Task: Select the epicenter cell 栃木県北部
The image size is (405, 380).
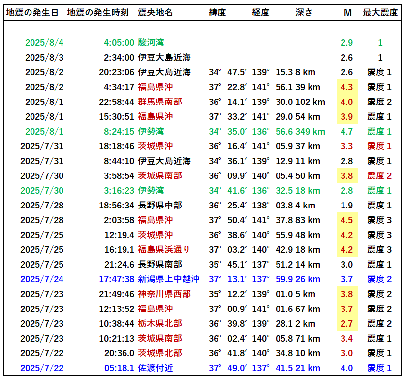Action: pos(160,324)
